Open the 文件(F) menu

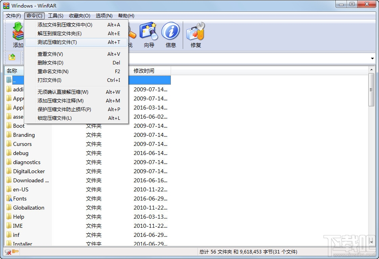click(13, 15)
